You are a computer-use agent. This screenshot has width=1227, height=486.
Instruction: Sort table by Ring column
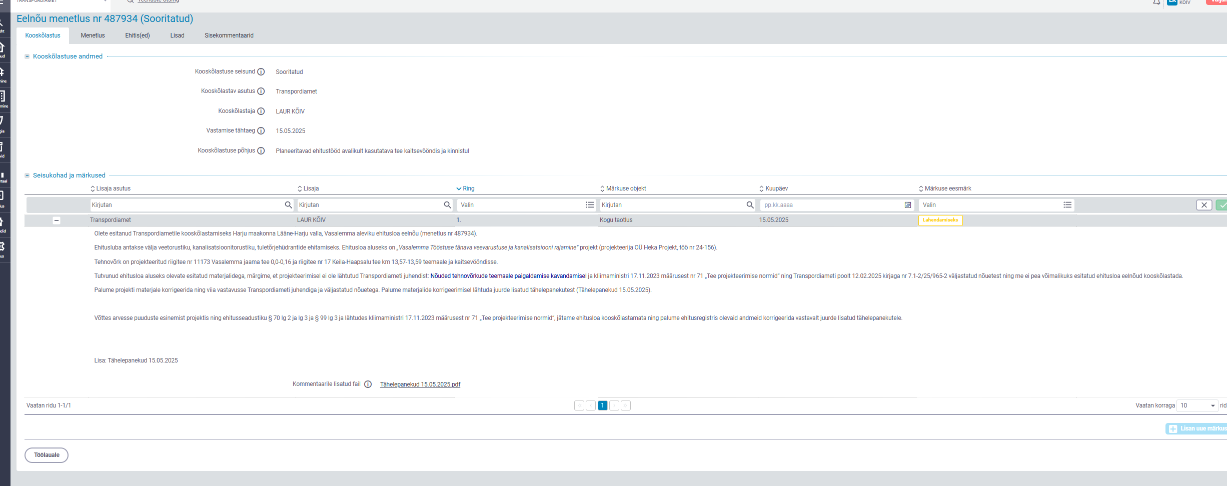[465, 188]
